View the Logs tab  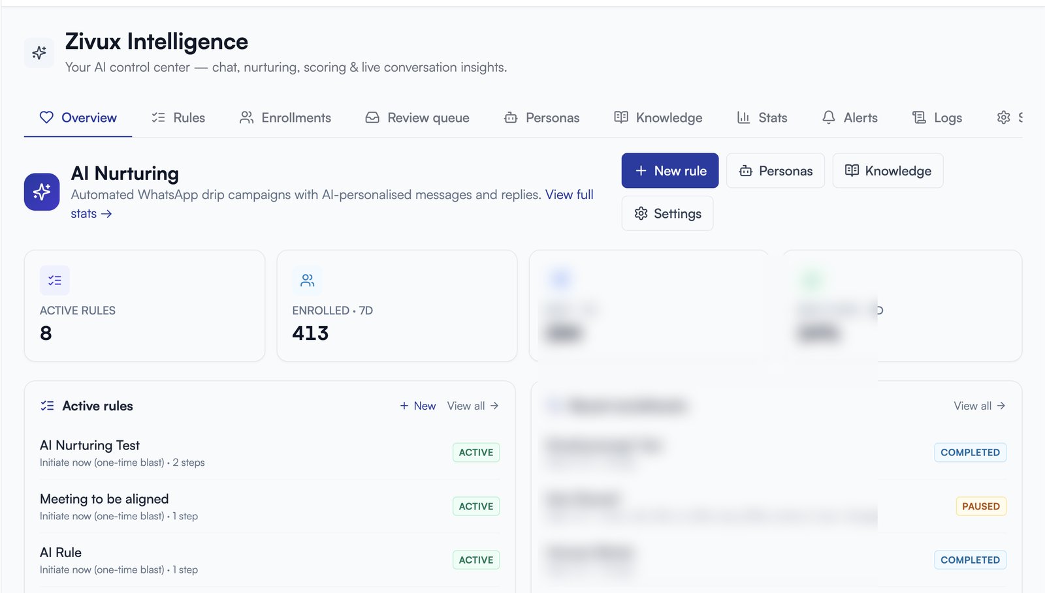coord(937,117)
